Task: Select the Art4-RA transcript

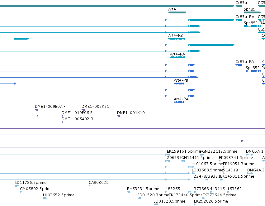Action: tap(177, 57)
